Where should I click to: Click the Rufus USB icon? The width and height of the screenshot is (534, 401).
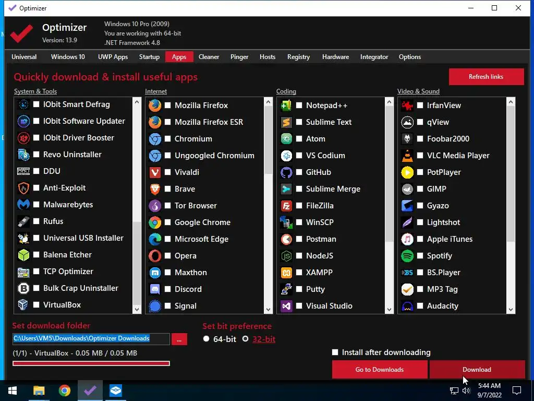(23, 221)
